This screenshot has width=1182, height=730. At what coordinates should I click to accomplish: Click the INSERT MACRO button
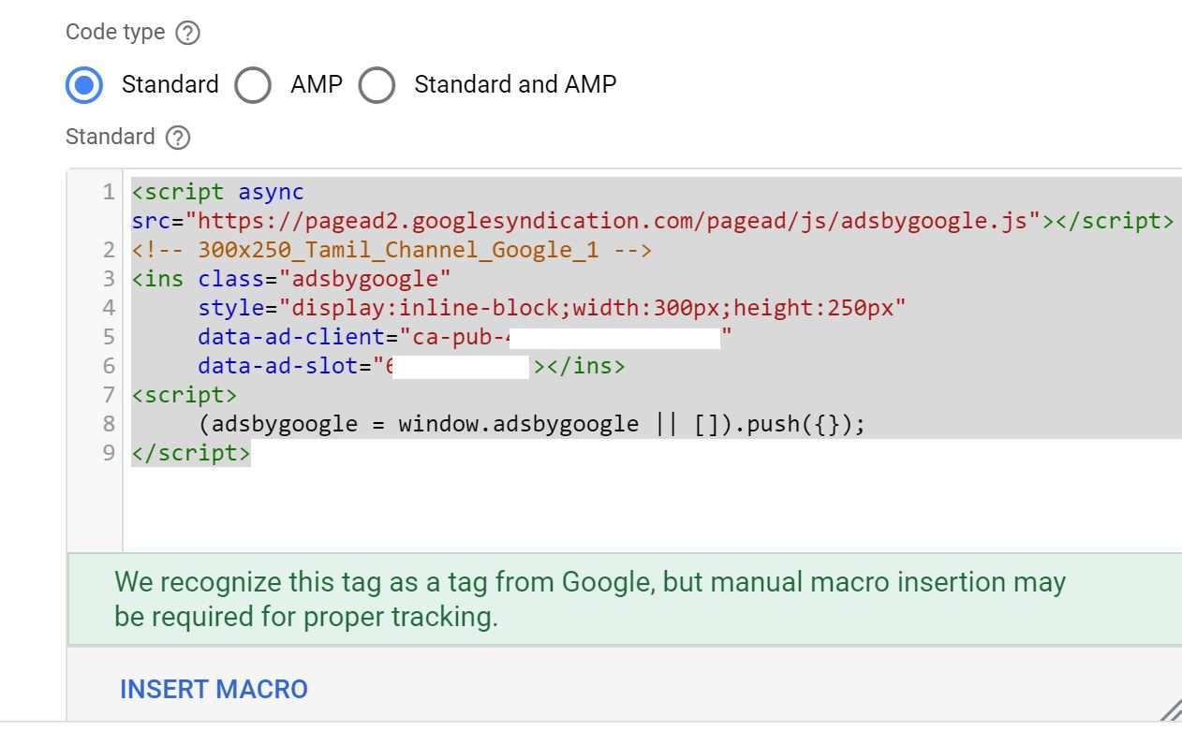pos(214,690)
